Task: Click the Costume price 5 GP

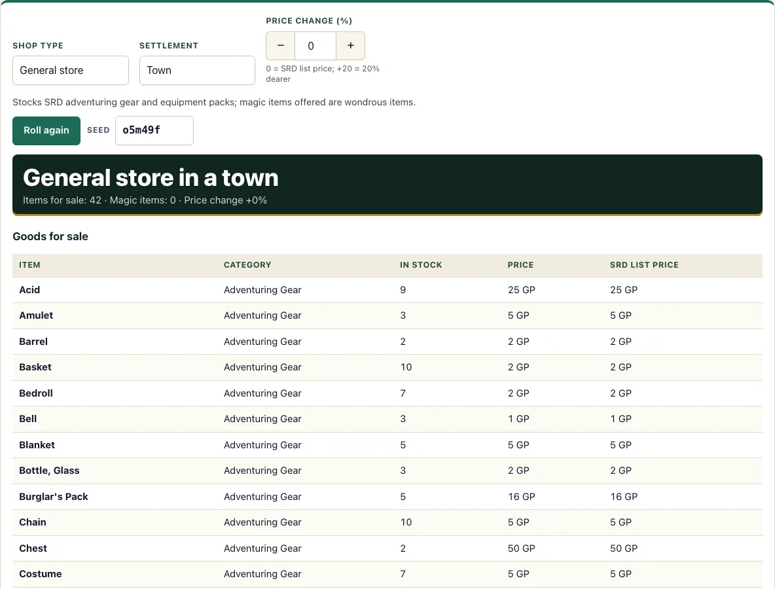Action: pos(518,574)
